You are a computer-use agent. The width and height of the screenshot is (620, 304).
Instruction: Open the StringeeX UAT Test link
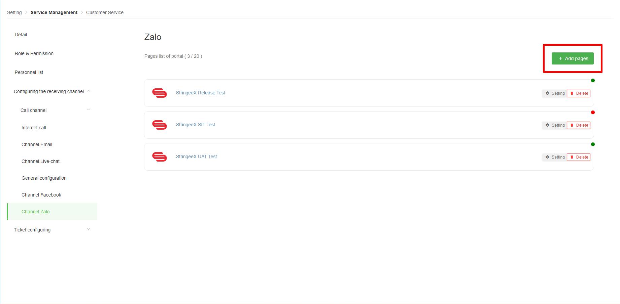click(x=197, y=157)
